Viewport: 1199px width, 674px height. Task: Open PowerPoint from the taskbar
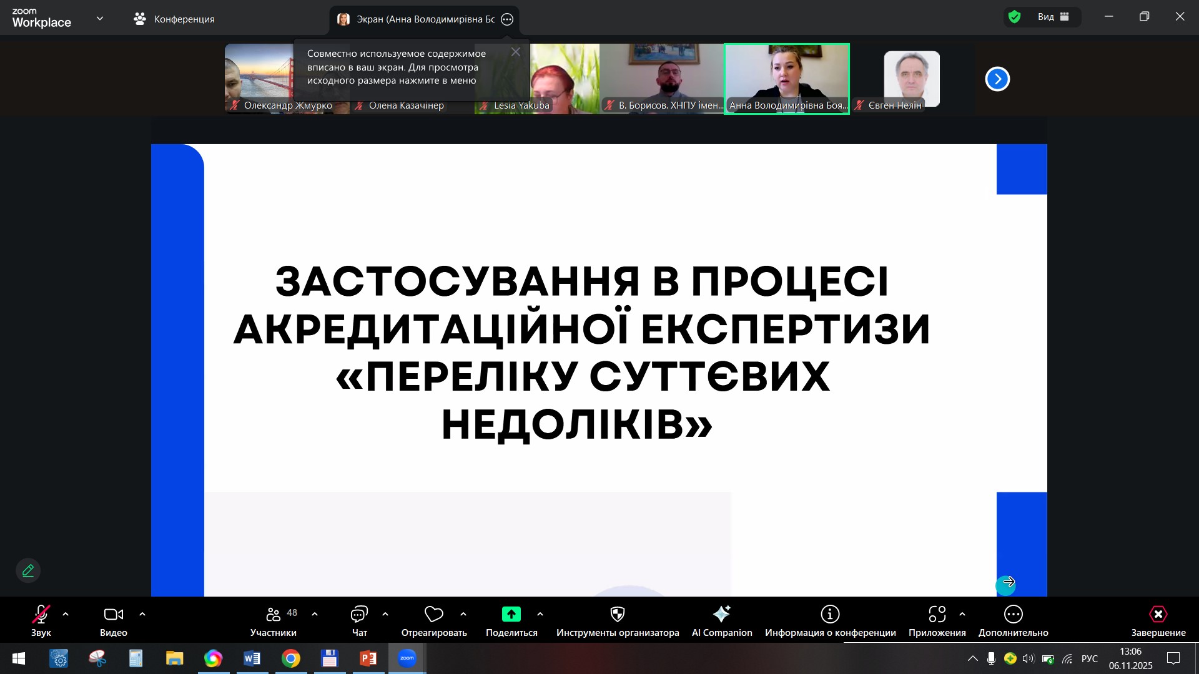point(368,658)
